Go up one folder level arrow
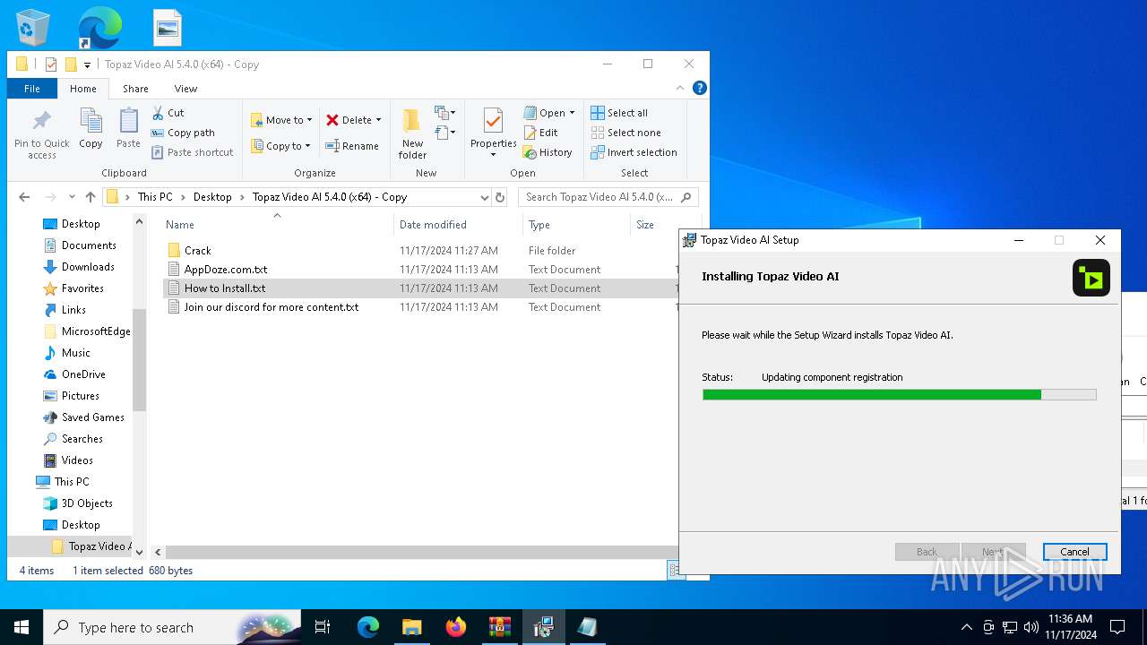 (91, 197)
